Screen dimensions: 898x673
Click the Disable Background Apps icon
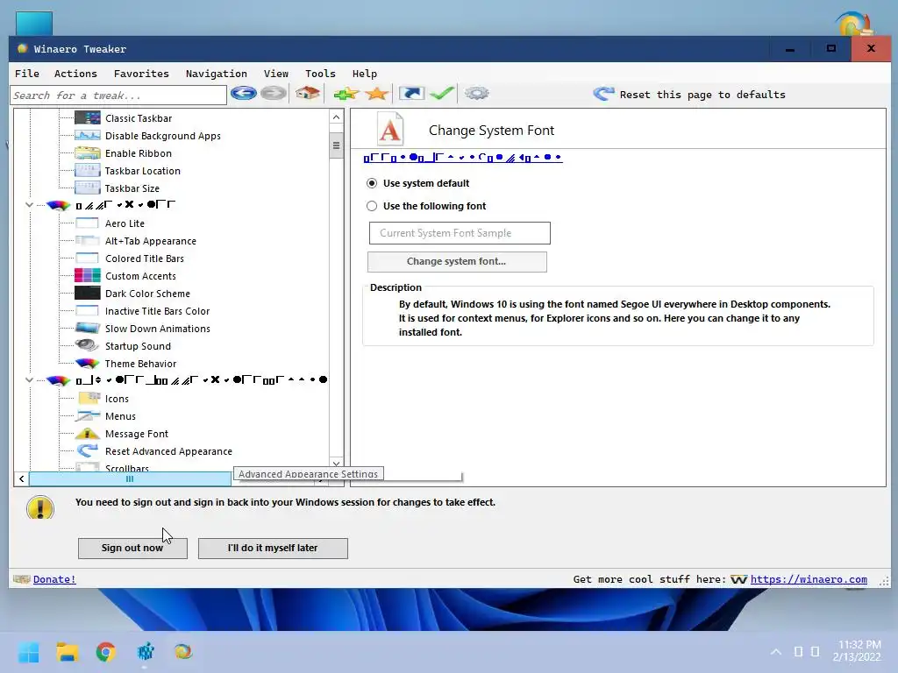click(x=88, y=136)
